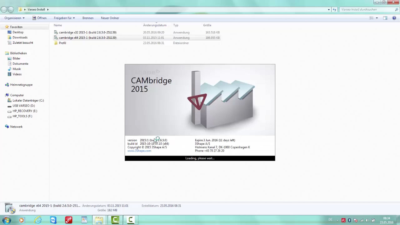Open HP_TOOLS (F:) drive
The height and width of the screenshot is (225, 400).
(22, 116)
